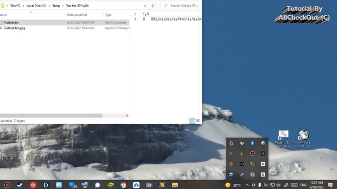Click the 77 bytes status bar text

[x=19, y=121]
